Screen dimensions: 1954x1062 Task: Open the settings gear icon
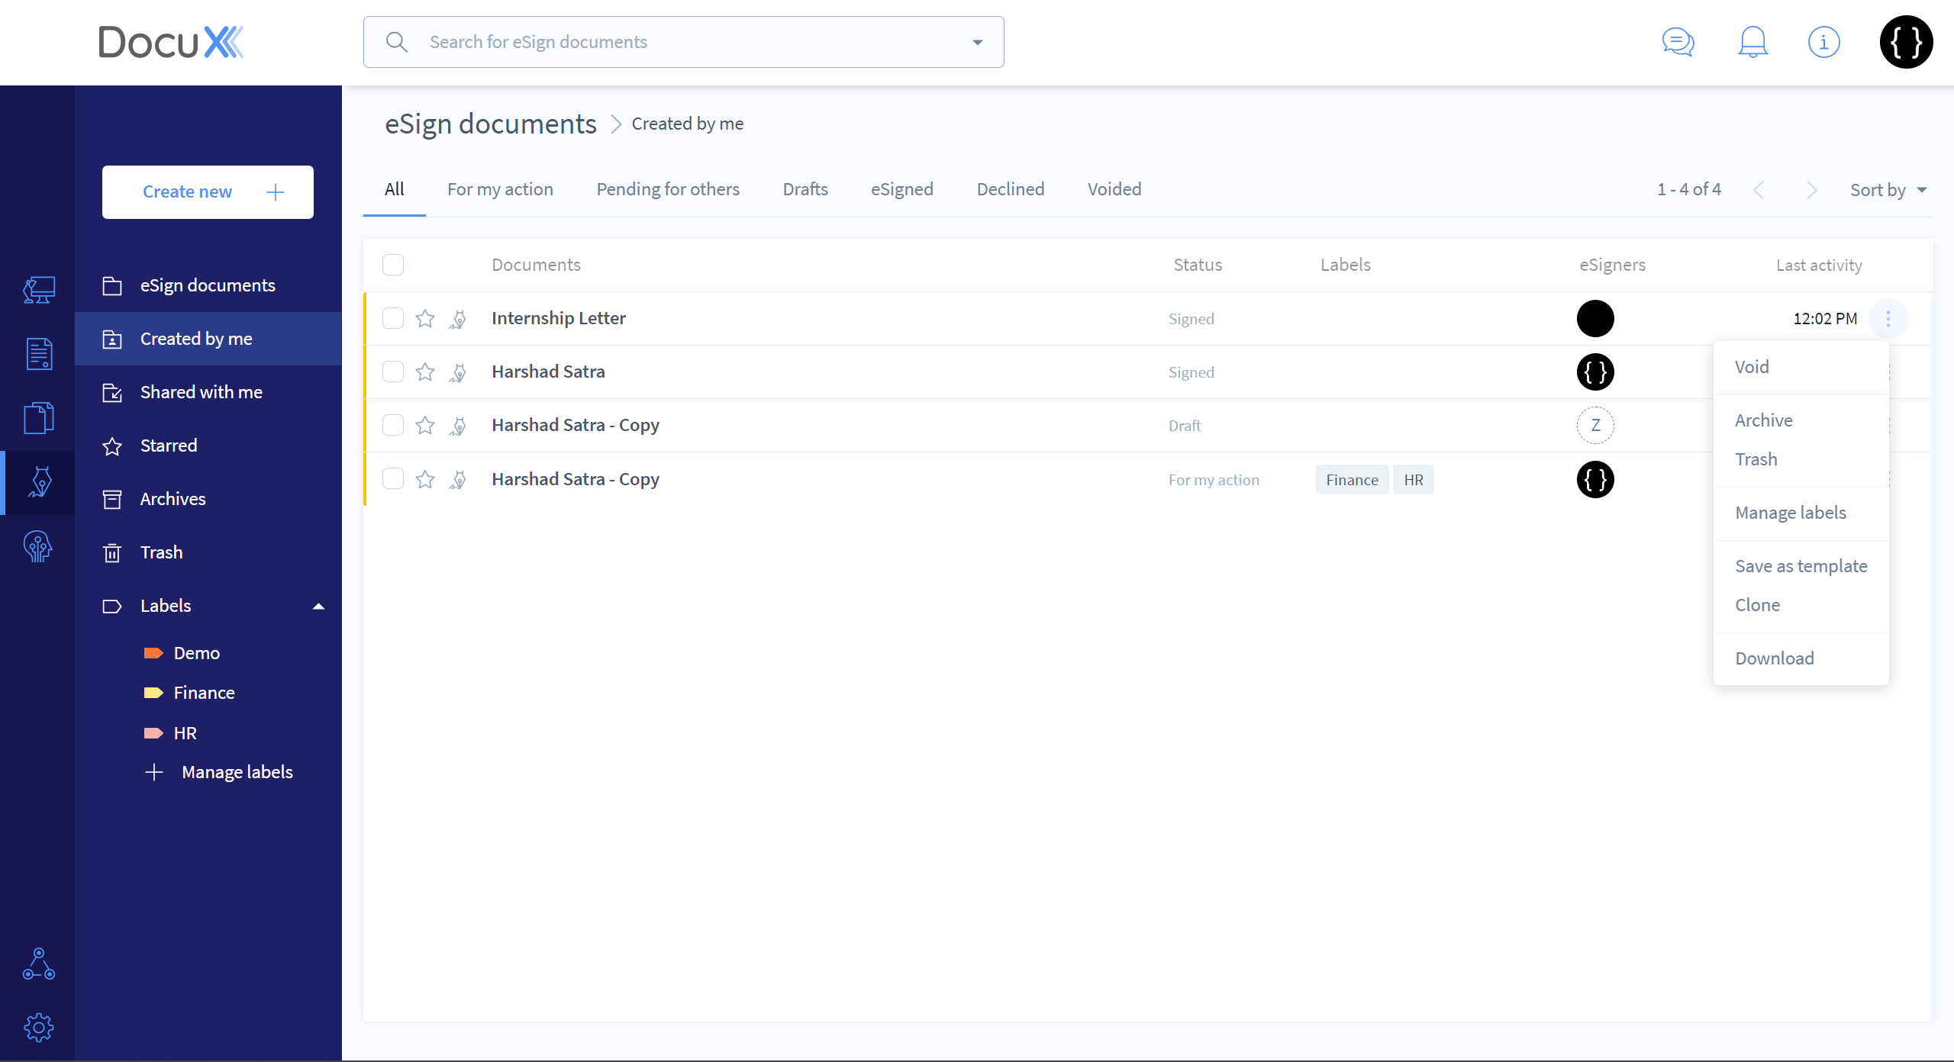(38, 1027)
